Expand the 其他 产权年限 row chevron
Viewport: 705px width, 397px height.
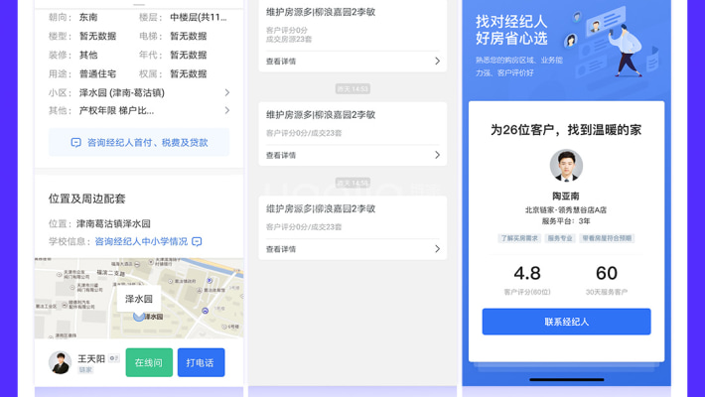coord(227,110)
